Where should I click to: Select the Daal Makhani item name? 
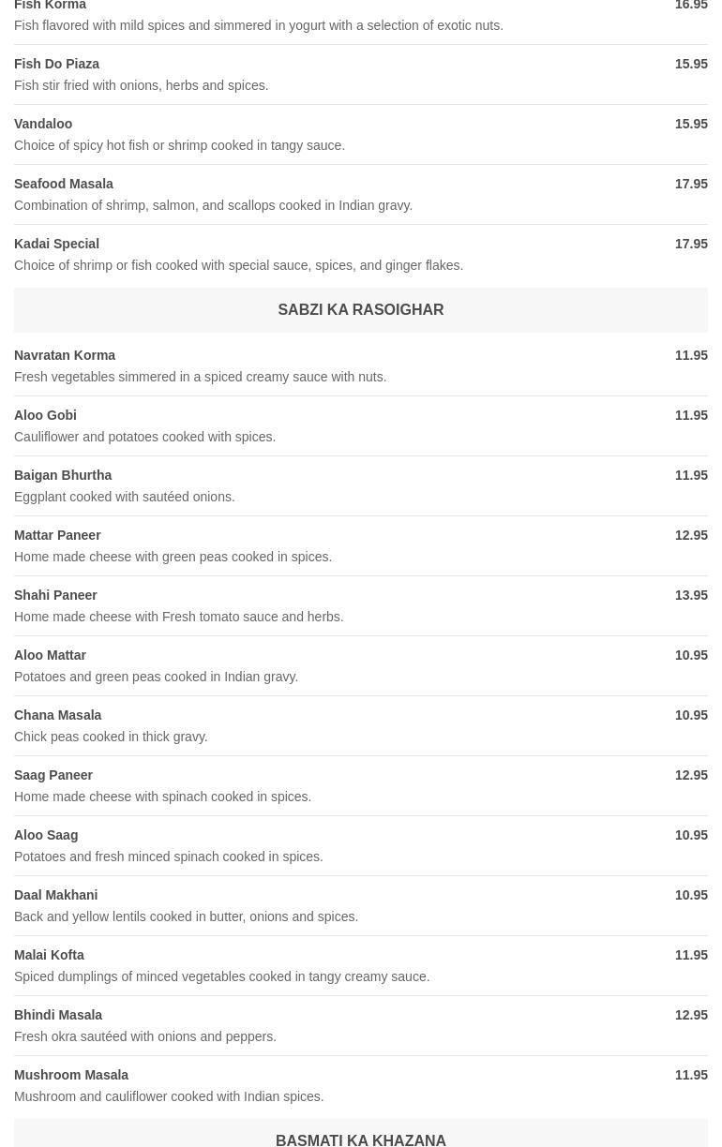55,895
